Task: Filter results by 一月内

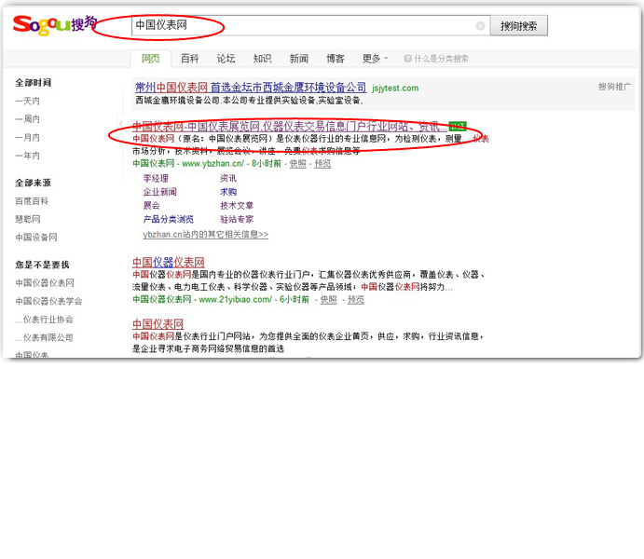Action: click(28, 137)
